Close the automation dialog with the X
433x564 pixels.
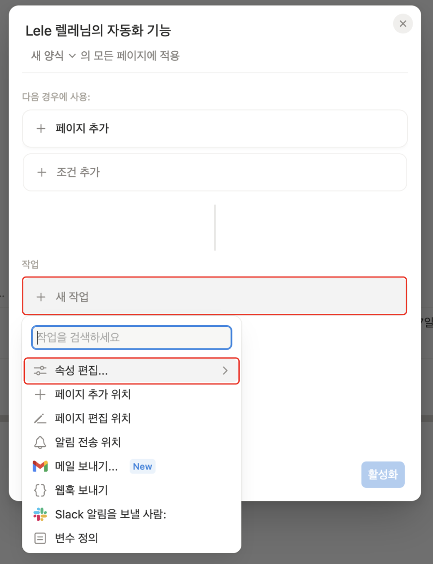coord(403,23)
